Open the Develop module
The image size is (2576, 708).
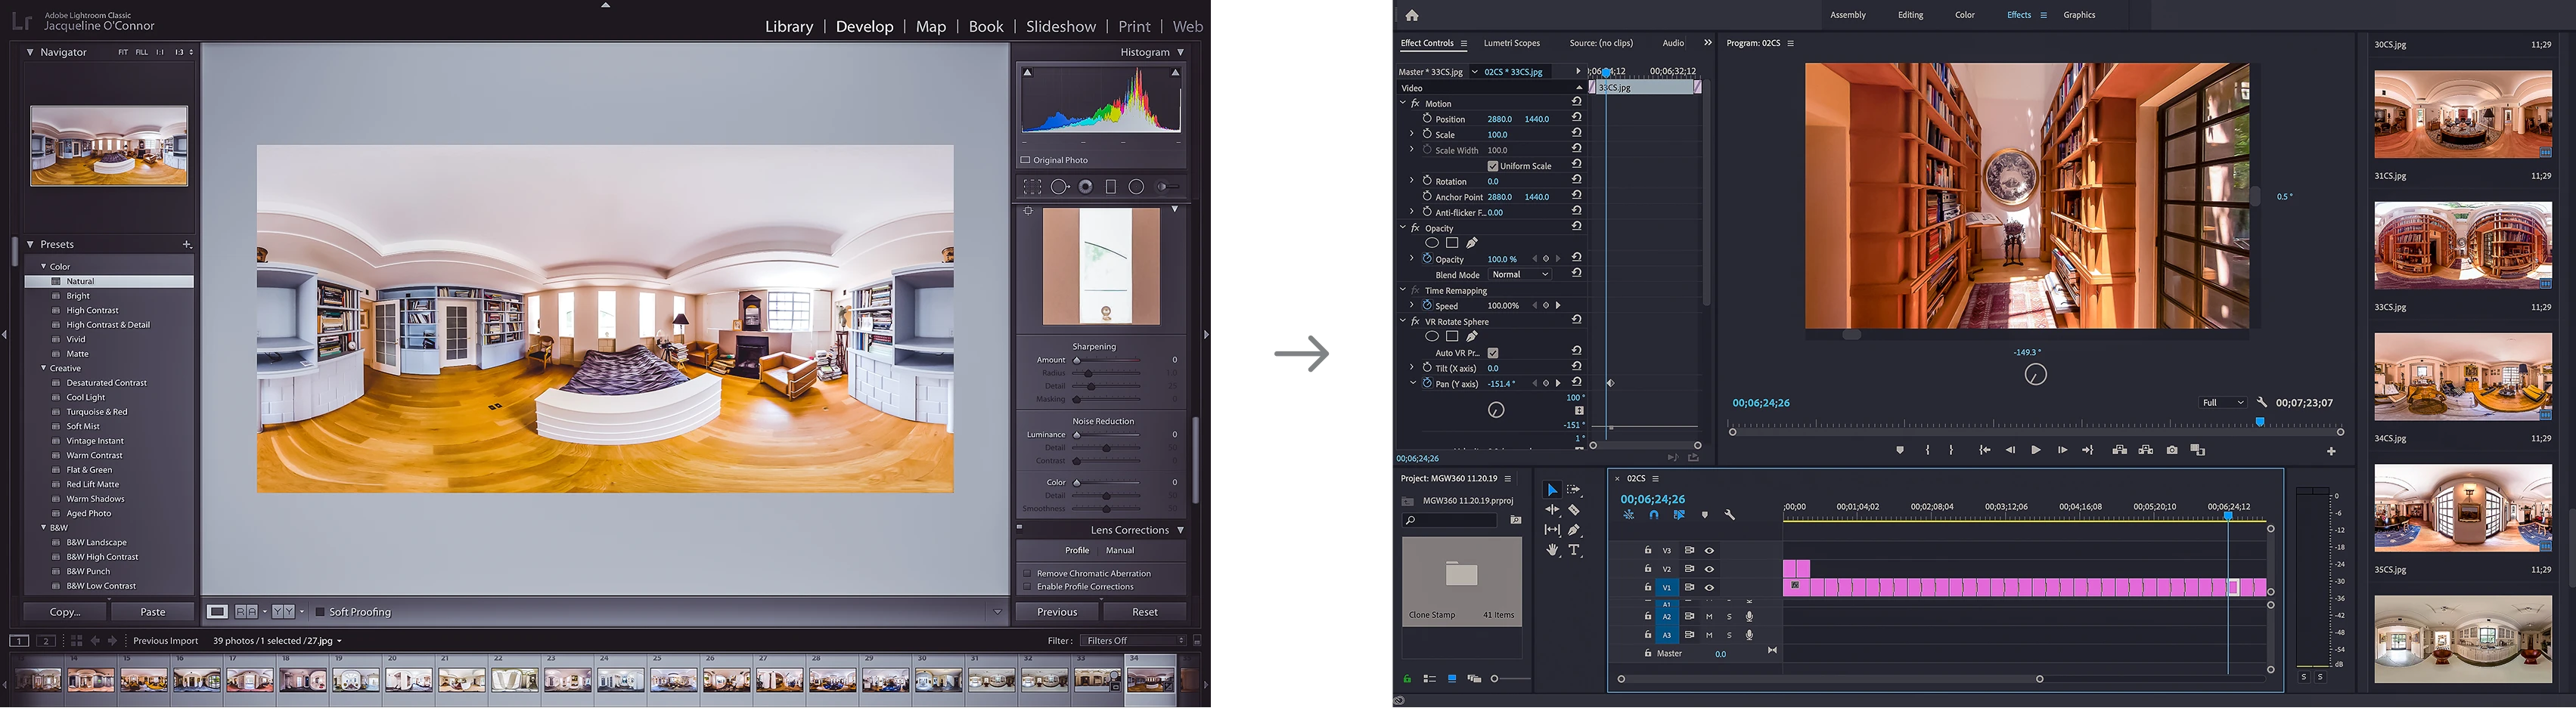click(x=864, y=27)
